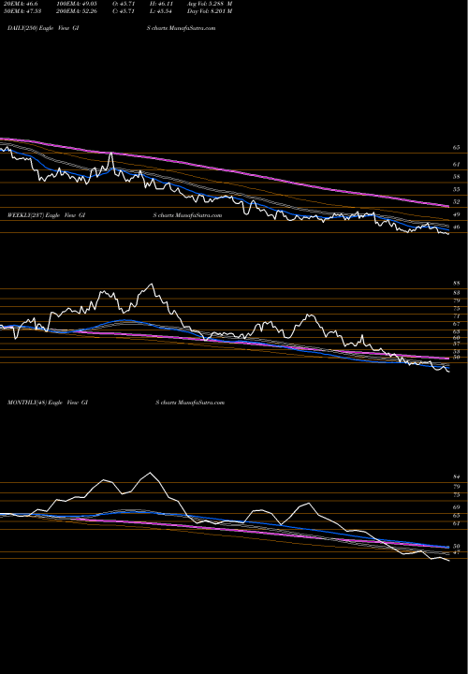Click the 47 price label on the monthly chart
Image resolution: width=468 pixels, height=674 pixels.
(456, 552)
